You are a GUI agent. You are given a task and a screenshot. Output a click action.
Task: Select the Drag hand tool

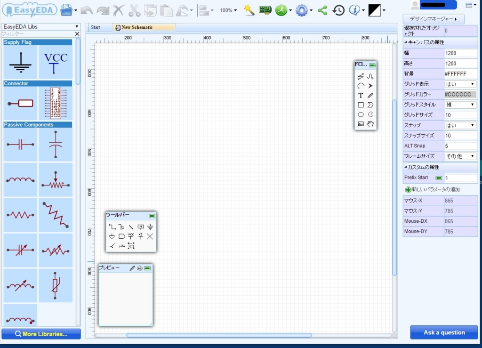(x=370, y=124)
